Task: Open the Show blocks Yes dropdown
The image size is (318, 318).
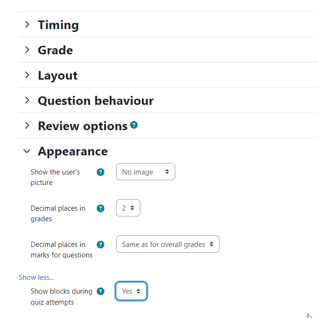Action: tap(131, 291)
